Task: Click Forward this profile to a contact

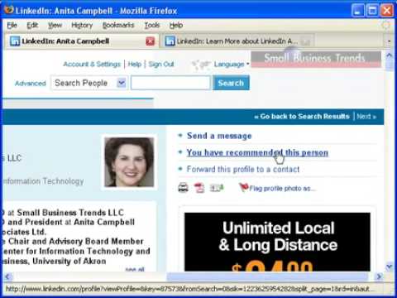Action: [243, 169]
